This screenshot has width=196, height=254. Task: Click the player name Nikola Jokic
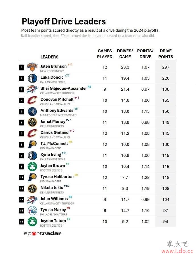tap(52, 188)
